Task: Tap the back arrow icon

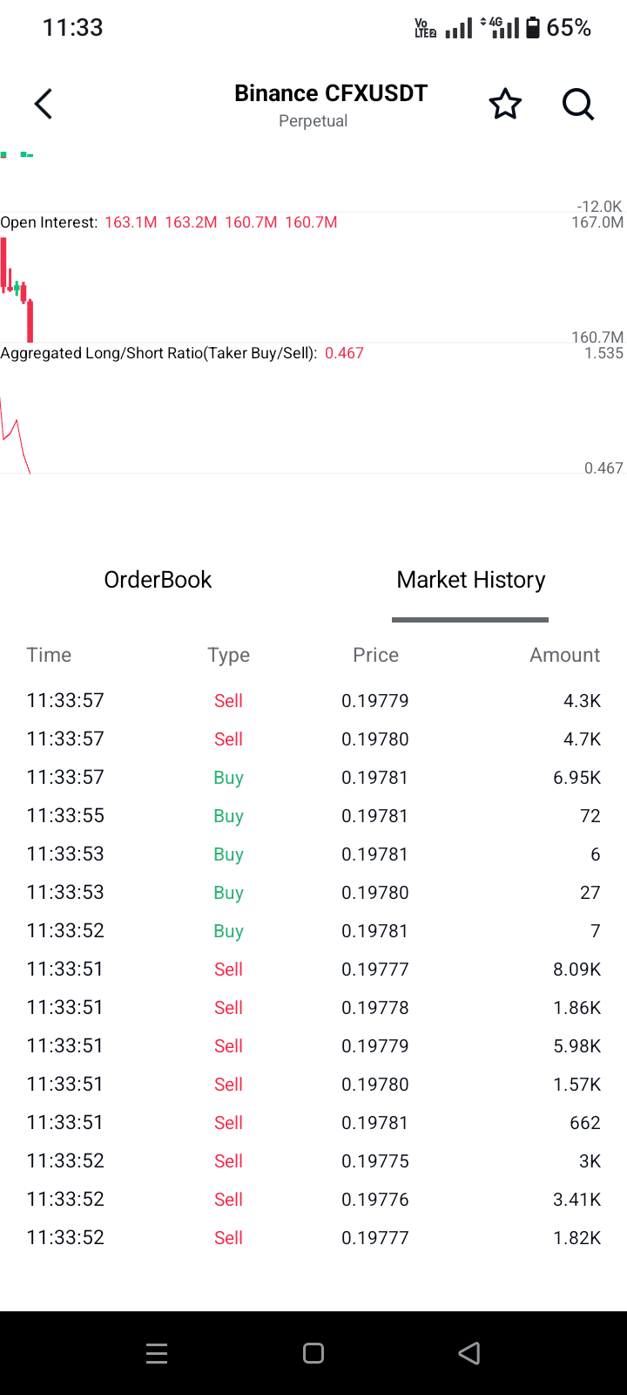Action: [44, 105]
